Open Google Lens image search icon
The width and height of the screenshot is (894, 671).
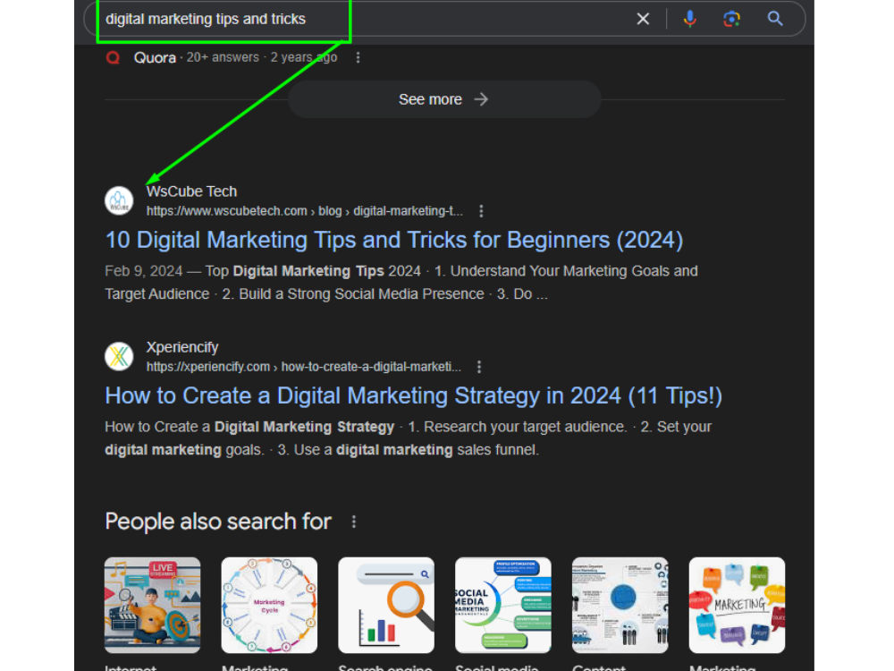click(x=731, y=19)
